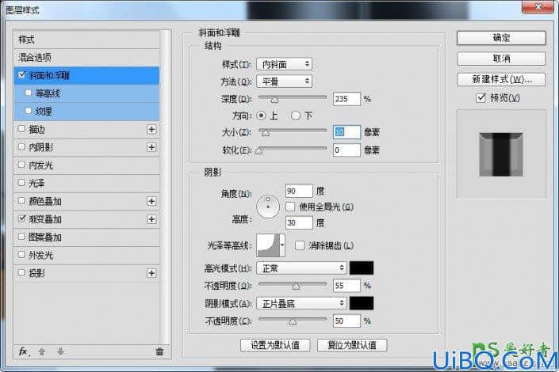Enable the 内发光 checkbox

(x=21, y=165)
